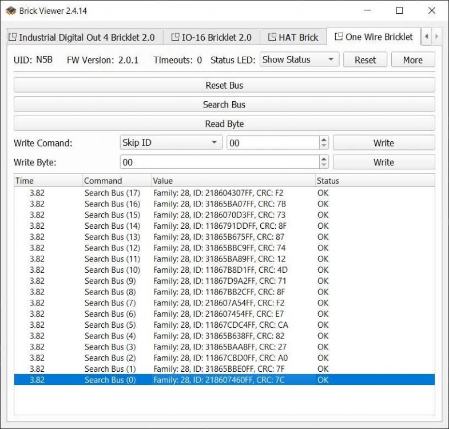Select row Search Bus (12)
Image resolution: width=449 pixels, height=429 pixels.
pos(224,248)
